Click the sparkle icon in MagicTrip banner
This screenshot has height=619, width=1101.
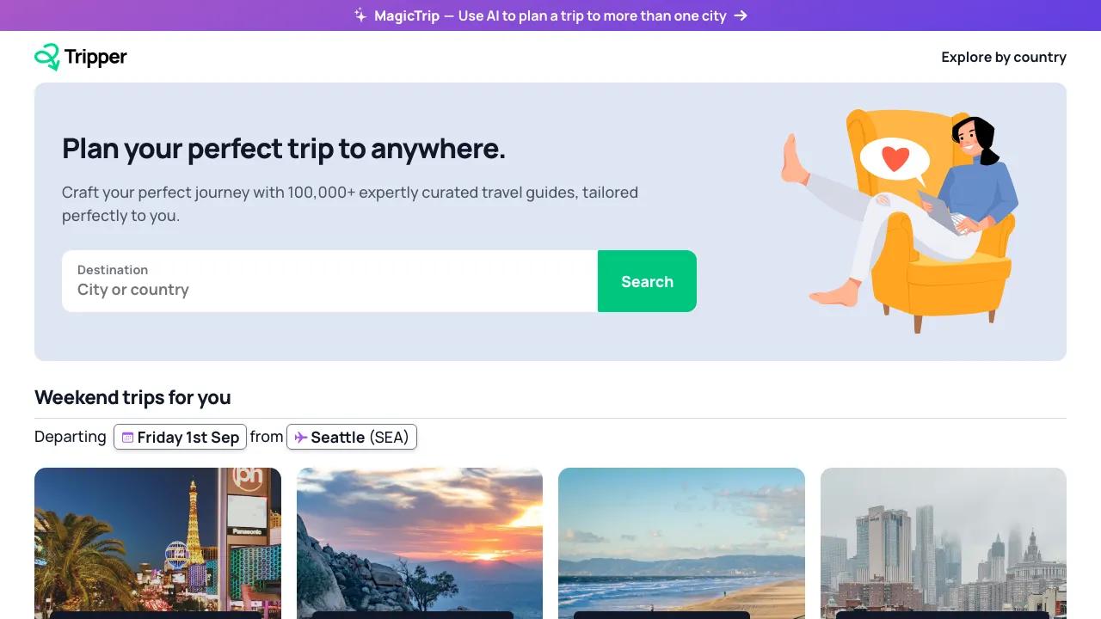360,15
